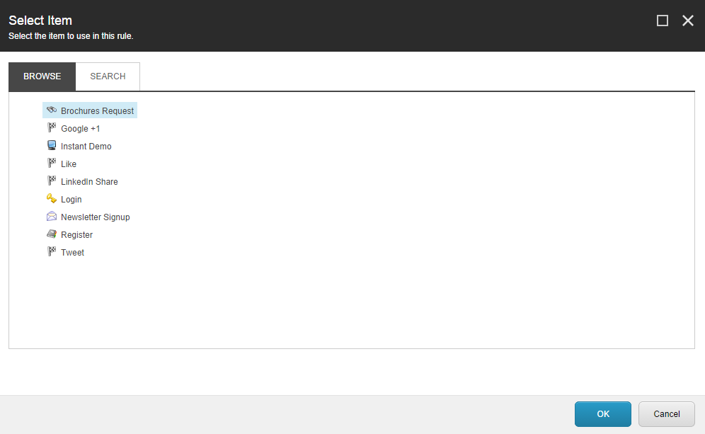This screenshot has height=434, width=705.
Task: Close the dialog with X
Action: pos(688,21)
